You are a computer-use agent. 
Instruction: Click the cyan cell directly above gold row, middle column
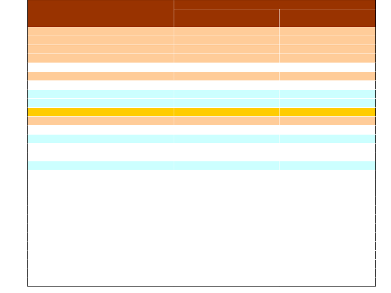point(226,103)
